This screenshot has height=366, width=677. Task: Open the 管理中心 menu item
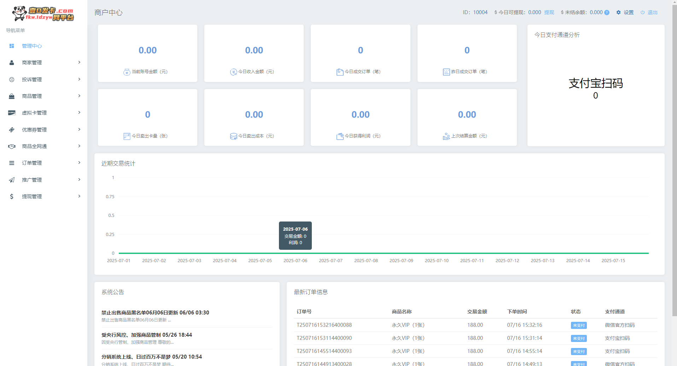[x=32, y=46]
